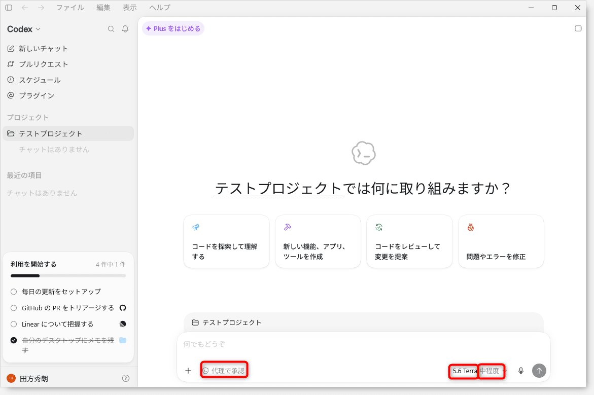Click hammer icon on new feature card
Image resolution: width=594 pixels, height=395 pixels.
point(288,227)
